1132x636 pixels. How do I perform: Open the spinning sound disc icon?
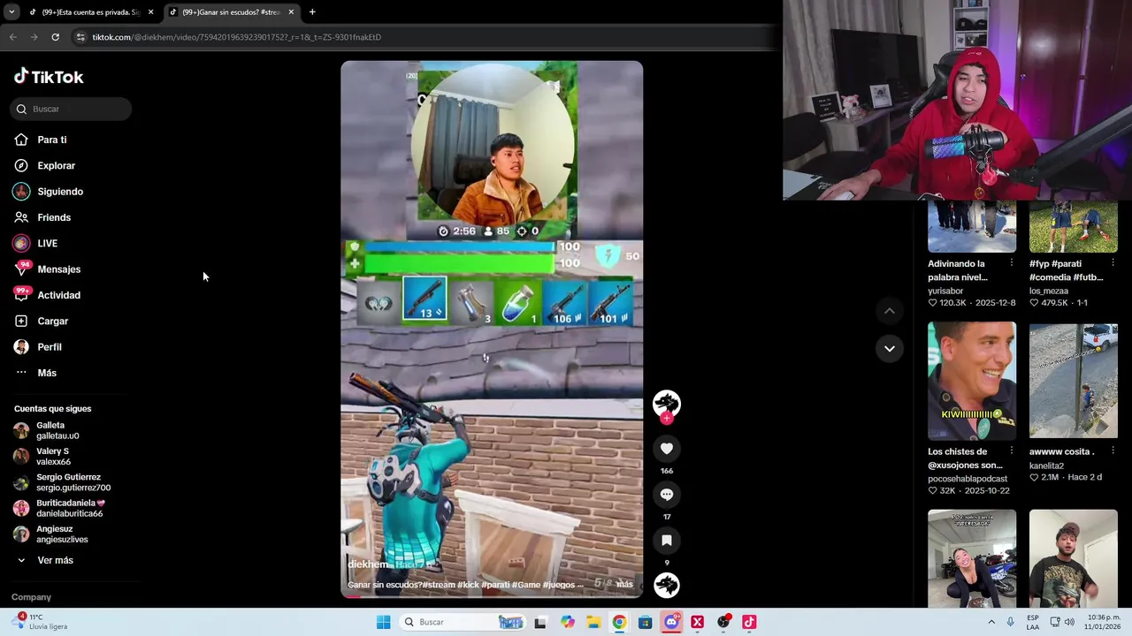(667, 585)
